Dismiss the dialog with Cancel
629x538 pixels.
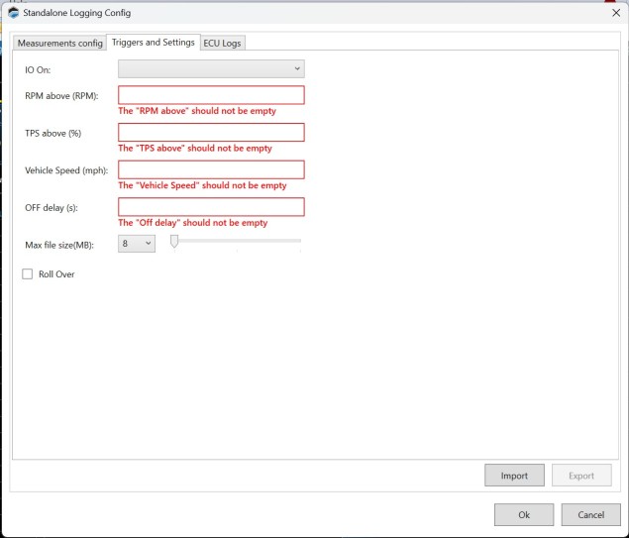[590, 515]
